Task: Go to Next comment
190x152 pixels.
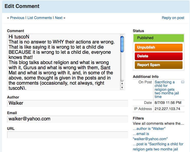Action: tap(59, 18)
